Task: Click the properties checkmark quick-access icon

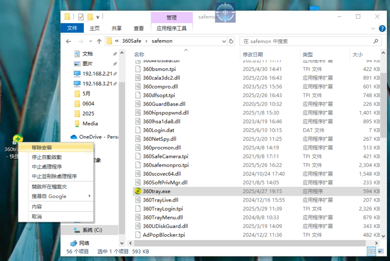Action: (x=81, y=17)
